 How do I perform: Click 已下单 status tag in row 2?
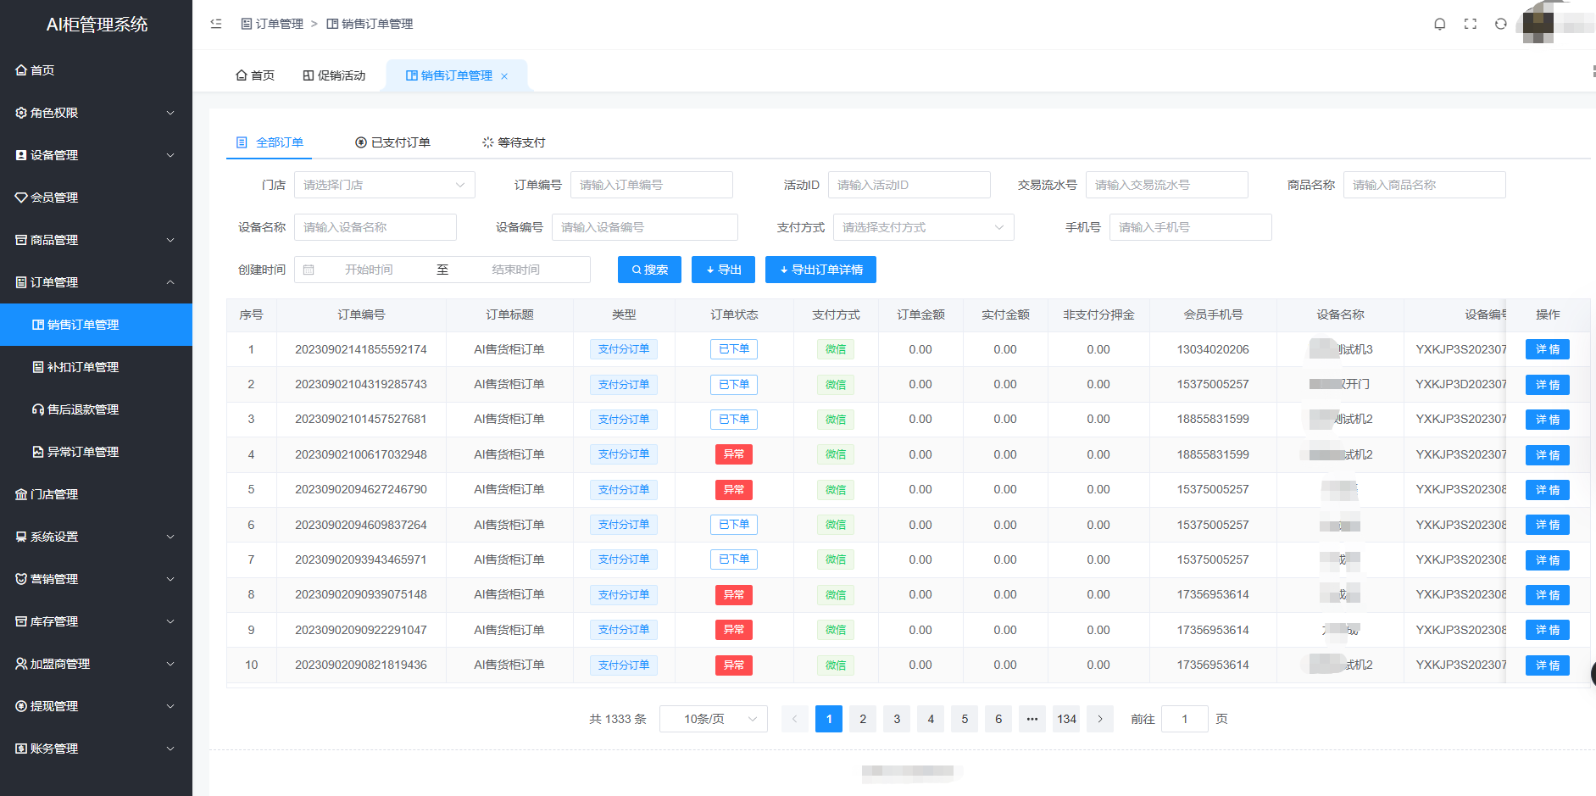point(734,385)
